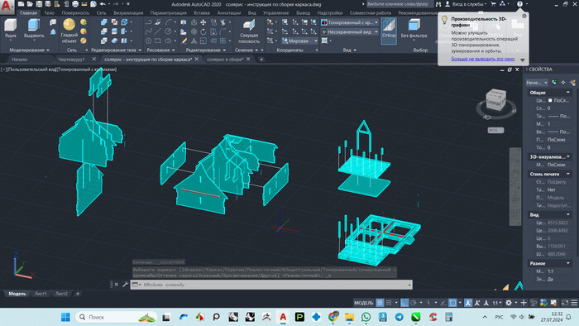Click the search binoculars icon
579x326 pixels.
(x=438, y=4)
